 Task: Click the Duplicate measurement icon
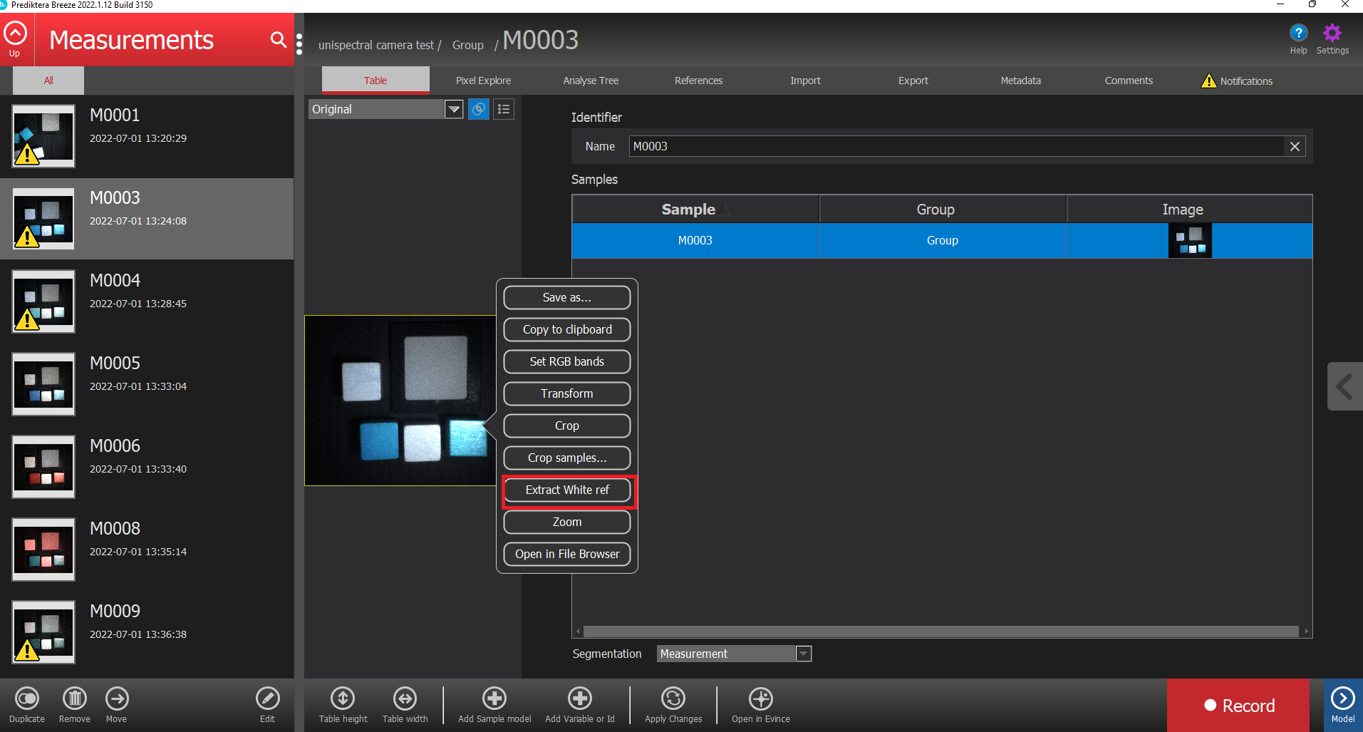point(27,699)
